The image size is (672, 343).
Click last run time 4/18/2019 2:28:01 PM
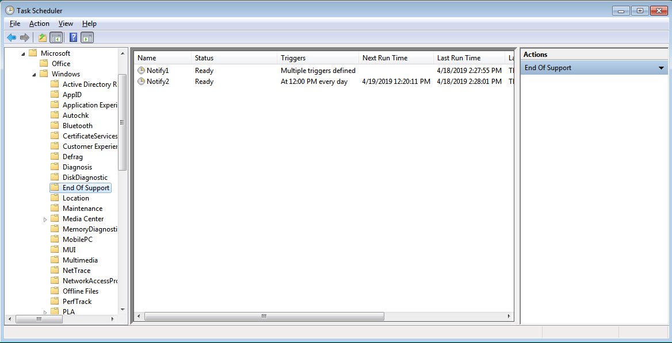(x=469, y=82)
